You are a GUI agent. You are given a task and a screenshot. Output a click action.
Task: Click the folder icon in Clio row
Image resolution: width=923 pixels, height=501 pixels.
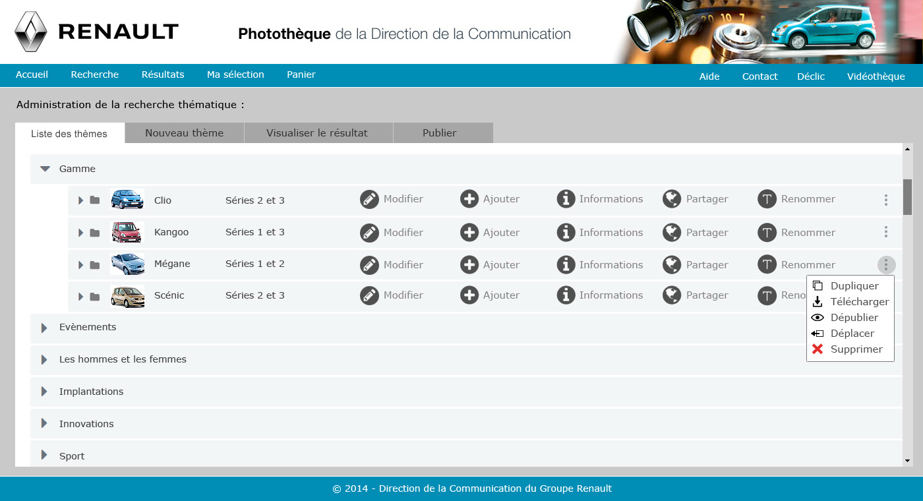[x=95, y=200]
